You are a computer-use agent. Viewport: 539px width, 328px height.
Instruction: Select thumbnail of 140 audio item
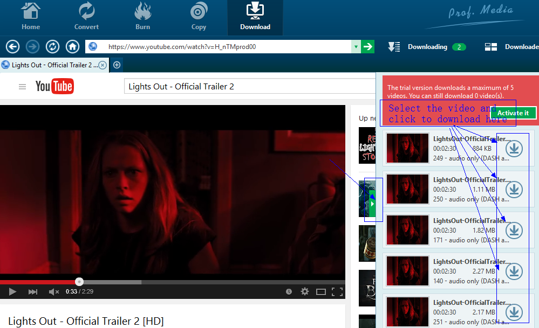407,271
